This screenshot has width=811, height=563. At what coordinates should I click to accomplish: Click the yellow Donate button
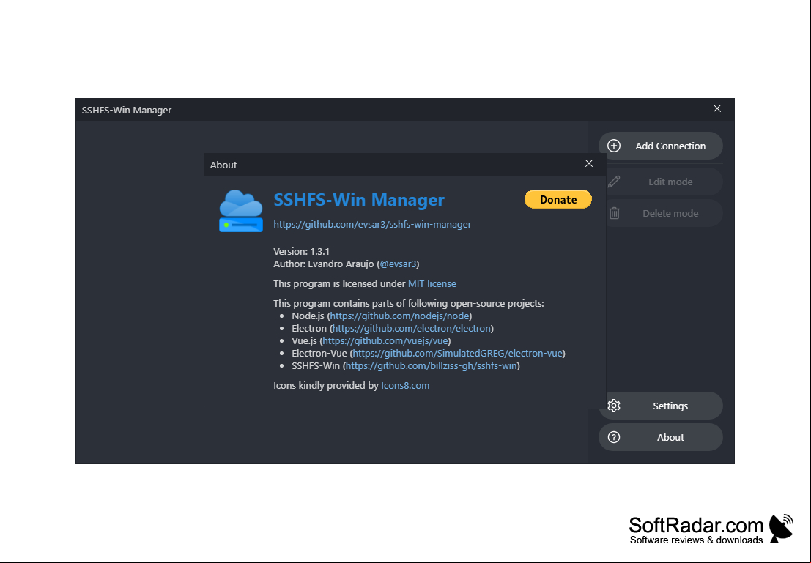558,200
